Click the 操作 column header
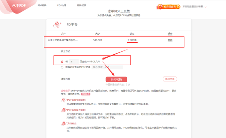This screenshot has height=138, width=226. [x=170, y=34]
